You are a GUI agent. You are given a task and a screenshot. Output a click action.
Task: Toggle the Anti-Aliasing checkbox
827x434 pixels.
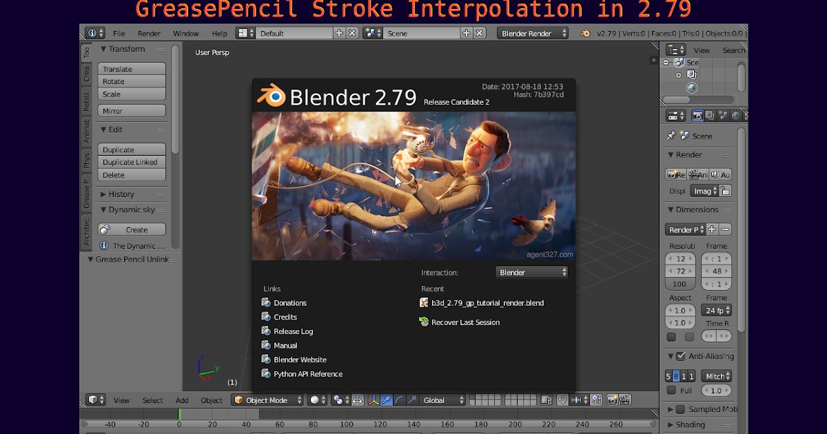(680, 356)
